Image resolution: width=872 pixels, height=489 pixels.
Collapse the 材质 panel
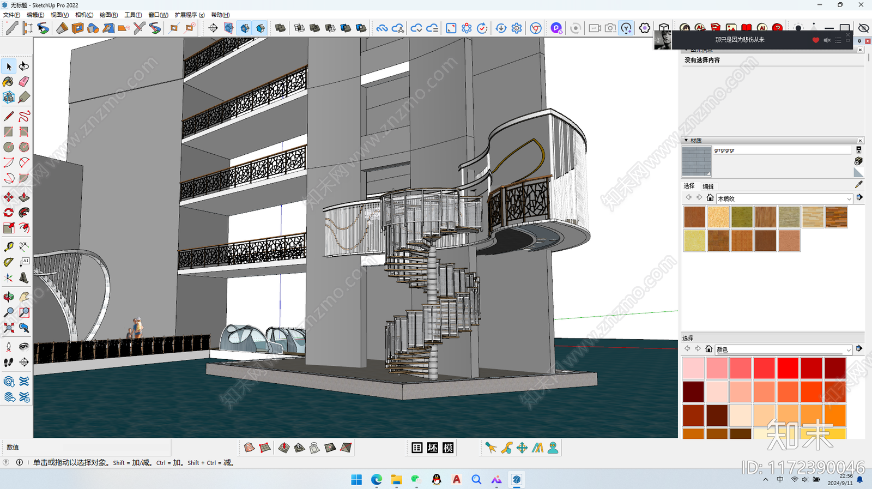click(x=686, y=141)
